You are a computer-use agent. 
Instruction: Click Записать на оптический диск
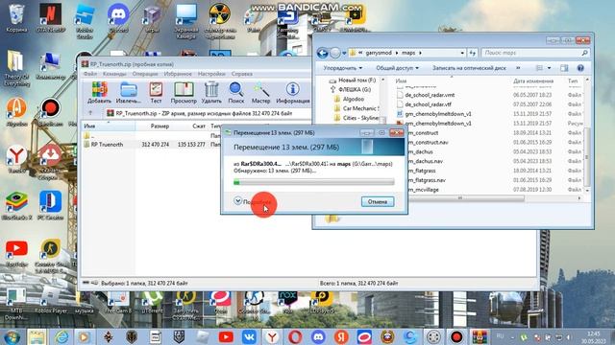469,68
